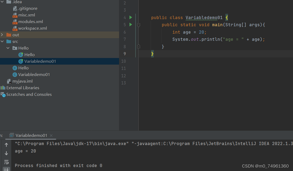Select Variabledemo01 class inside Hello package

tap(40, 61)
